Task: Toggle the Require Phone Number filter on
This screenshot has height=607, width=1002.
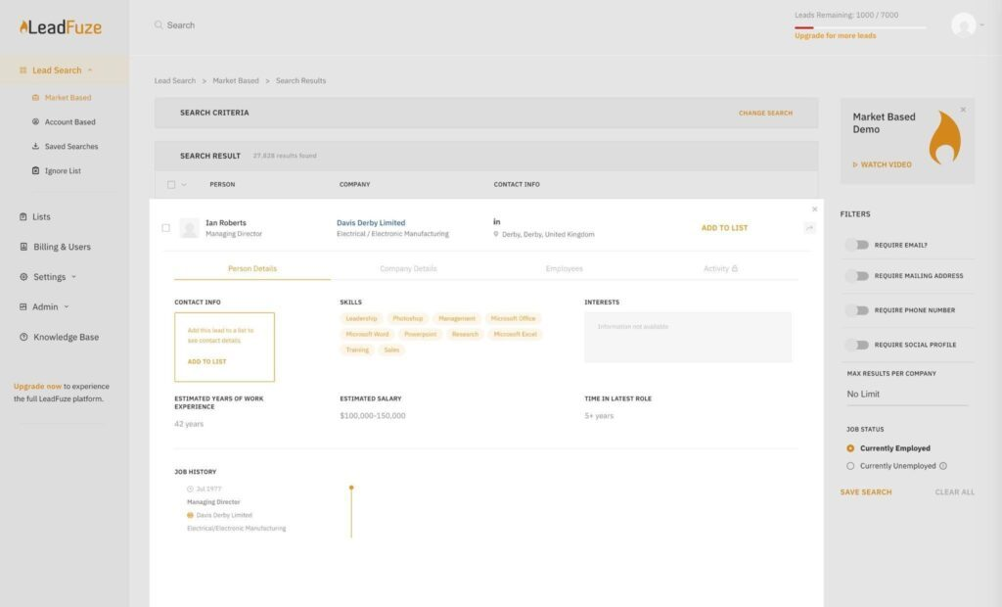Action: [x=859, y=310]
